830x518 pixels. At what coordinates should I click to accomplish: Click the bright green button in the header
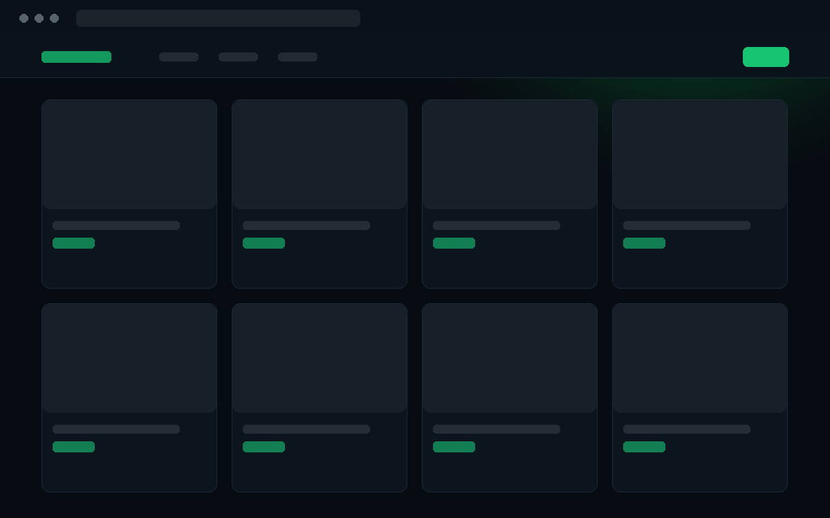pos(766,57)
